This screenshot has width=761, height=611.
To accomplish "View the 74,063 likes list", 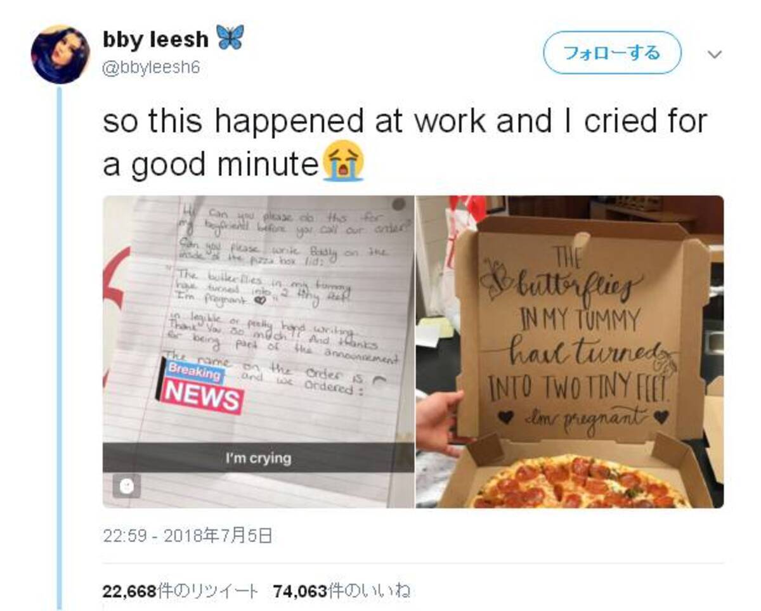I will tap(342, 591).
